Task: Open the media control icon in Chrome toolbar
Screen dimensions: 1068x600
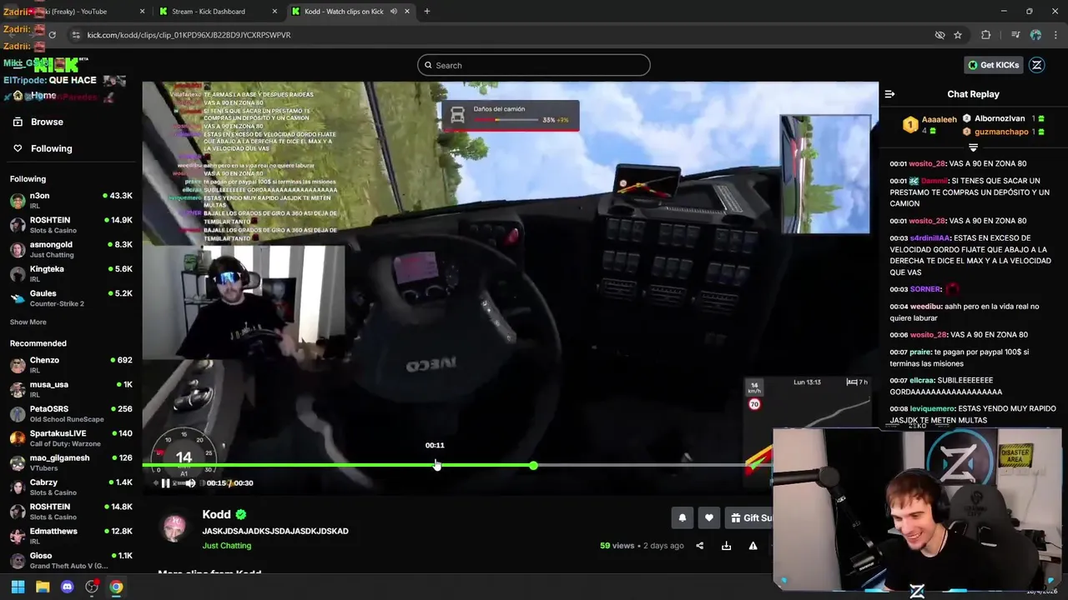Action: pos(1015,35)
